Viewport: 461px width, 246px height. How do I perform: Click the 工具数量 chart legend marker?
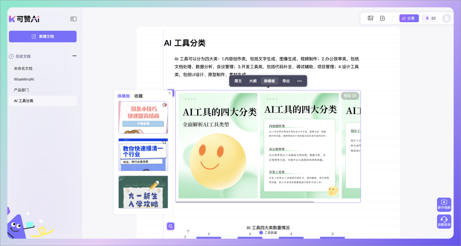(x=261, y=232)
